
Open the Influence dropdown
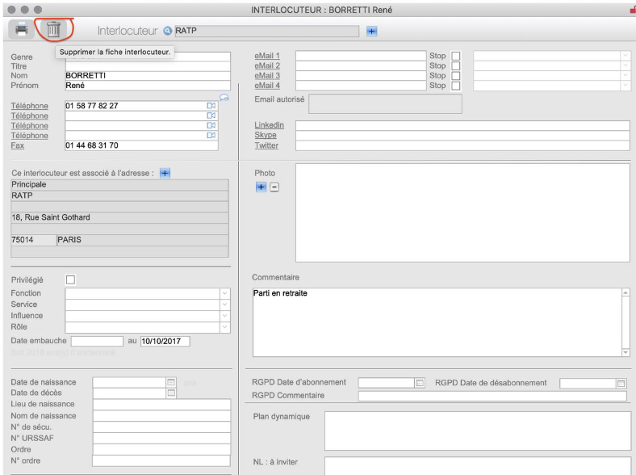(x=225, y=315)
